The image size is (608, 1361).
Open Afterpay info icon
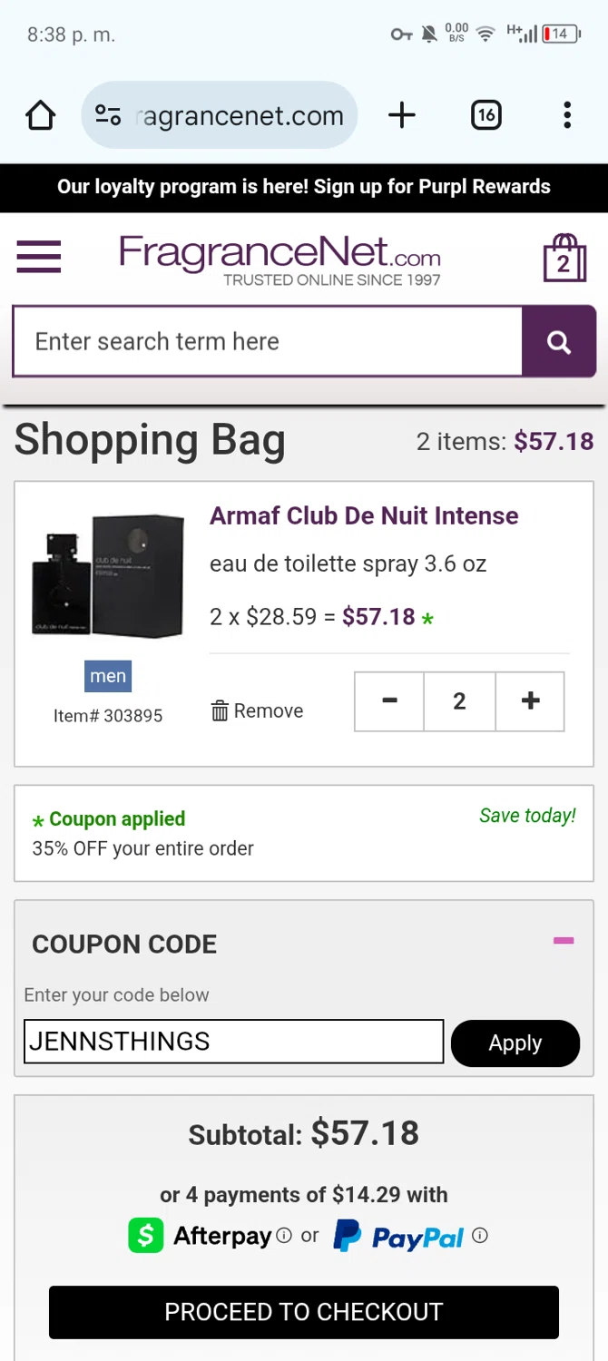coord(284,1236)
